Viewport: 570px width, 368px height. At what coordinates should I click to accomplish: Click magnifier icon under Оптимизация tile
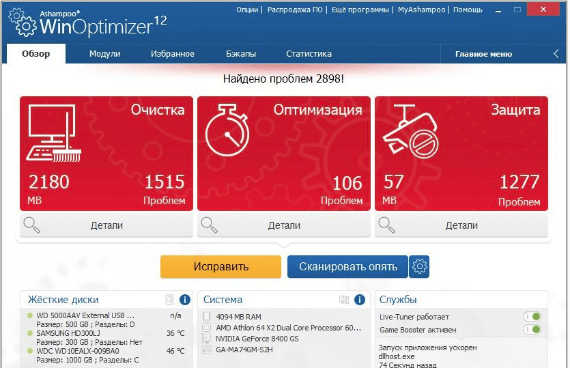pyautogui.click(x=210, y=225)
